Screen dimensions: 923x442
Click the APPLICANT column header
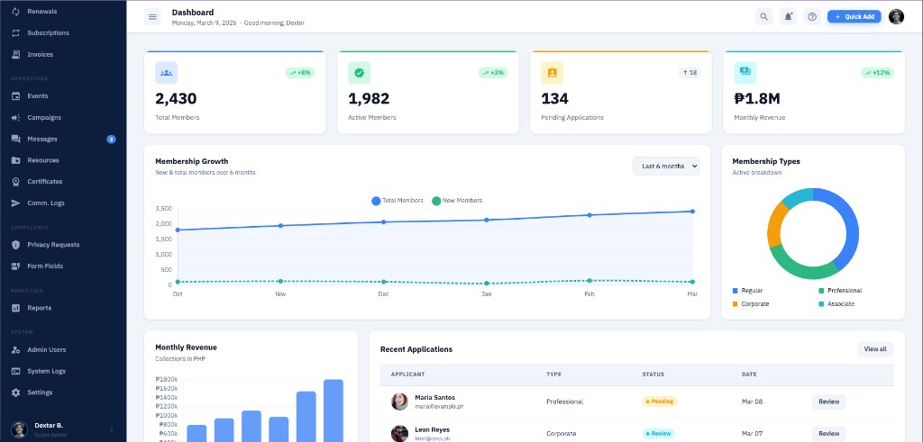408,375
